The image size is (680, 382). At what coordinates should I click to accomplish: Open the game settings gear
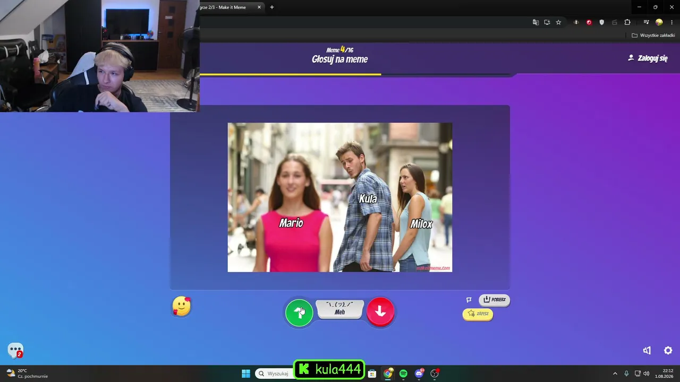tap(668, 351)
